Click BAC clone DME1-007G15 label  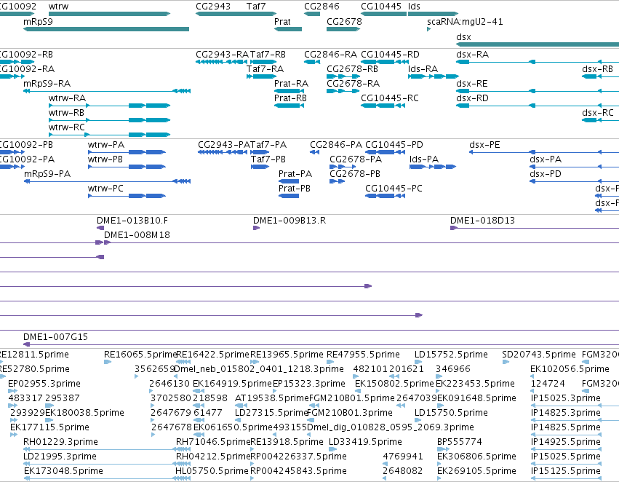pos(55,337)
